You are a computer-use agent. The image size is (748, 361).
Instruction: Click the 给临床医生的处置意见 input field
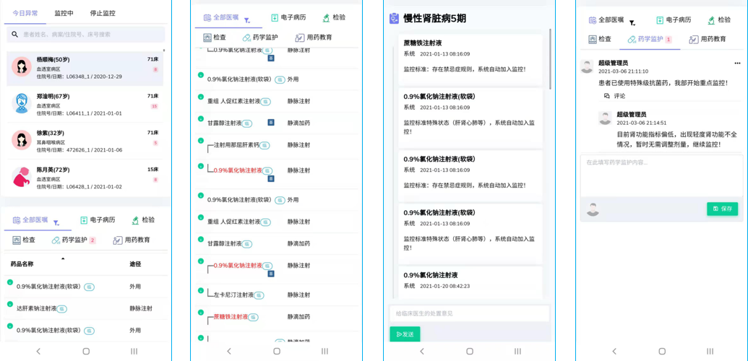click(x=470, y=313)
